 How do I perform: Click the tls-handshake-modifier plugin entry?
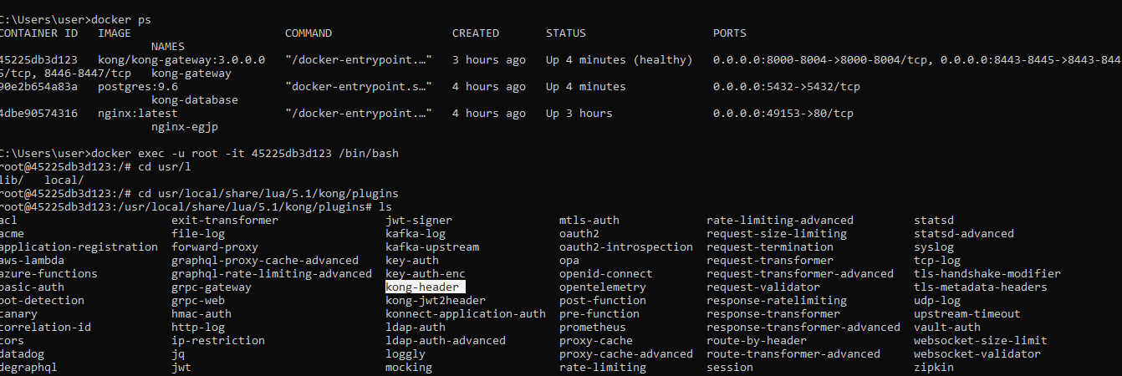pos(987,274)
